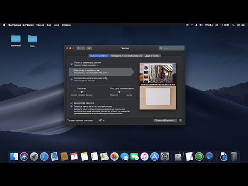
Task: Click the volume icon in menu bar
Action: [201, 25]
